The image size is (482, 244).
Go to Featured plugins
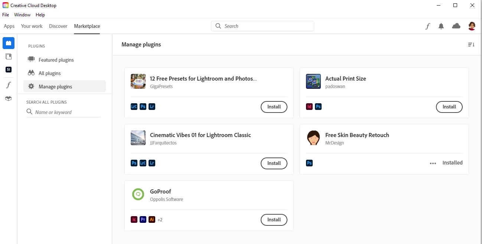pos(56,60)
